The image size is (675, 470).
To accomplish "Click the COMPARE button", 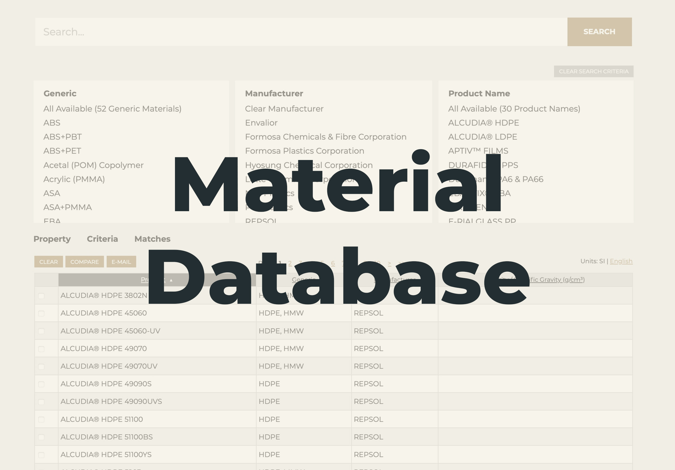I will [85, 262].
